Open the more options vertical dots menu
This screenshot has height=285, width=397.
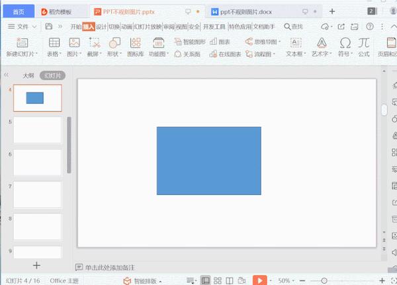tap(382, 26)
